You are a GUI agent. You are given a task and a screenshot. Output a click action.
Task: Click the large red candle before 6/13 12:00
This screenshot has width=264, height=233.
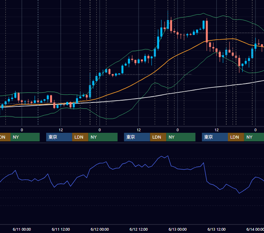tap(207, 31)
